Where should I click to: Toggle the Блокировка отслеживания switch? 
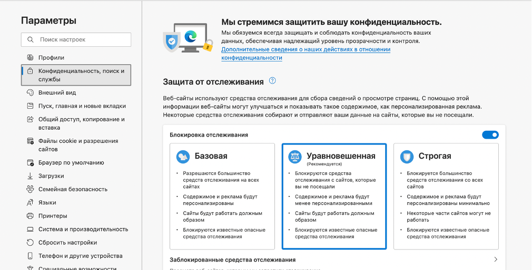(490, 135)
